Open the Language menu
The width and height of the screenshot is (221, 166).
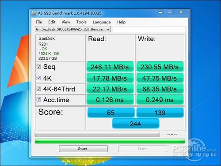click(x=102, y=22)
